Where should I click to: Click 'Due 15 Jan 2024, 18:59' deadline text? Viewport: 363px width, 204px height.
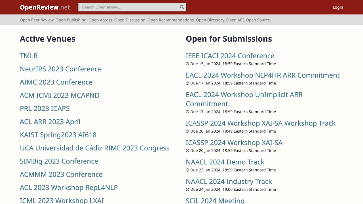coord(233,64)
